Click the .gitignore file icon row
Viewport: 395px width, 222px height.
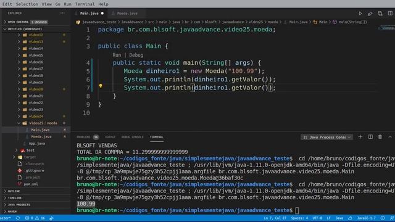36,171
